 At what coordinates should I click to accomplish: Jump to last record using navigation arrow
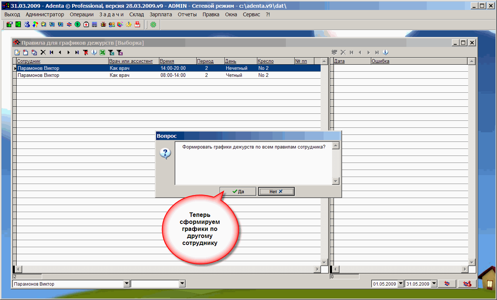[x=77, y=52]
